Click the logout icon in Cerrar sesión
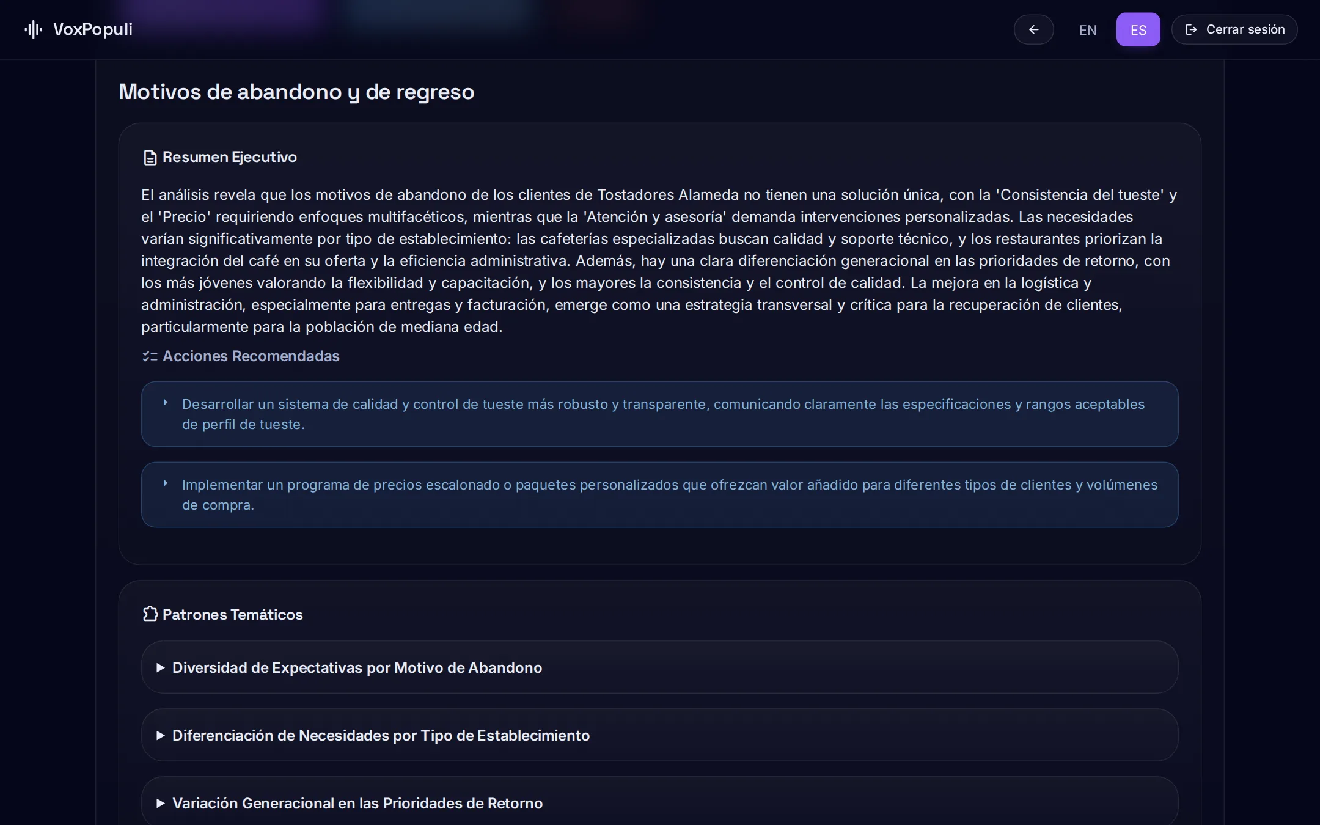The image size is (1320, 825). 1191,29
